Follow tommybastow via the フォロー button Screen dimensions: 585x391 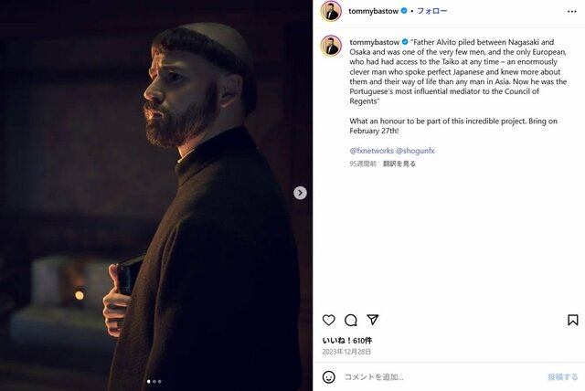(x=431, y=11)
